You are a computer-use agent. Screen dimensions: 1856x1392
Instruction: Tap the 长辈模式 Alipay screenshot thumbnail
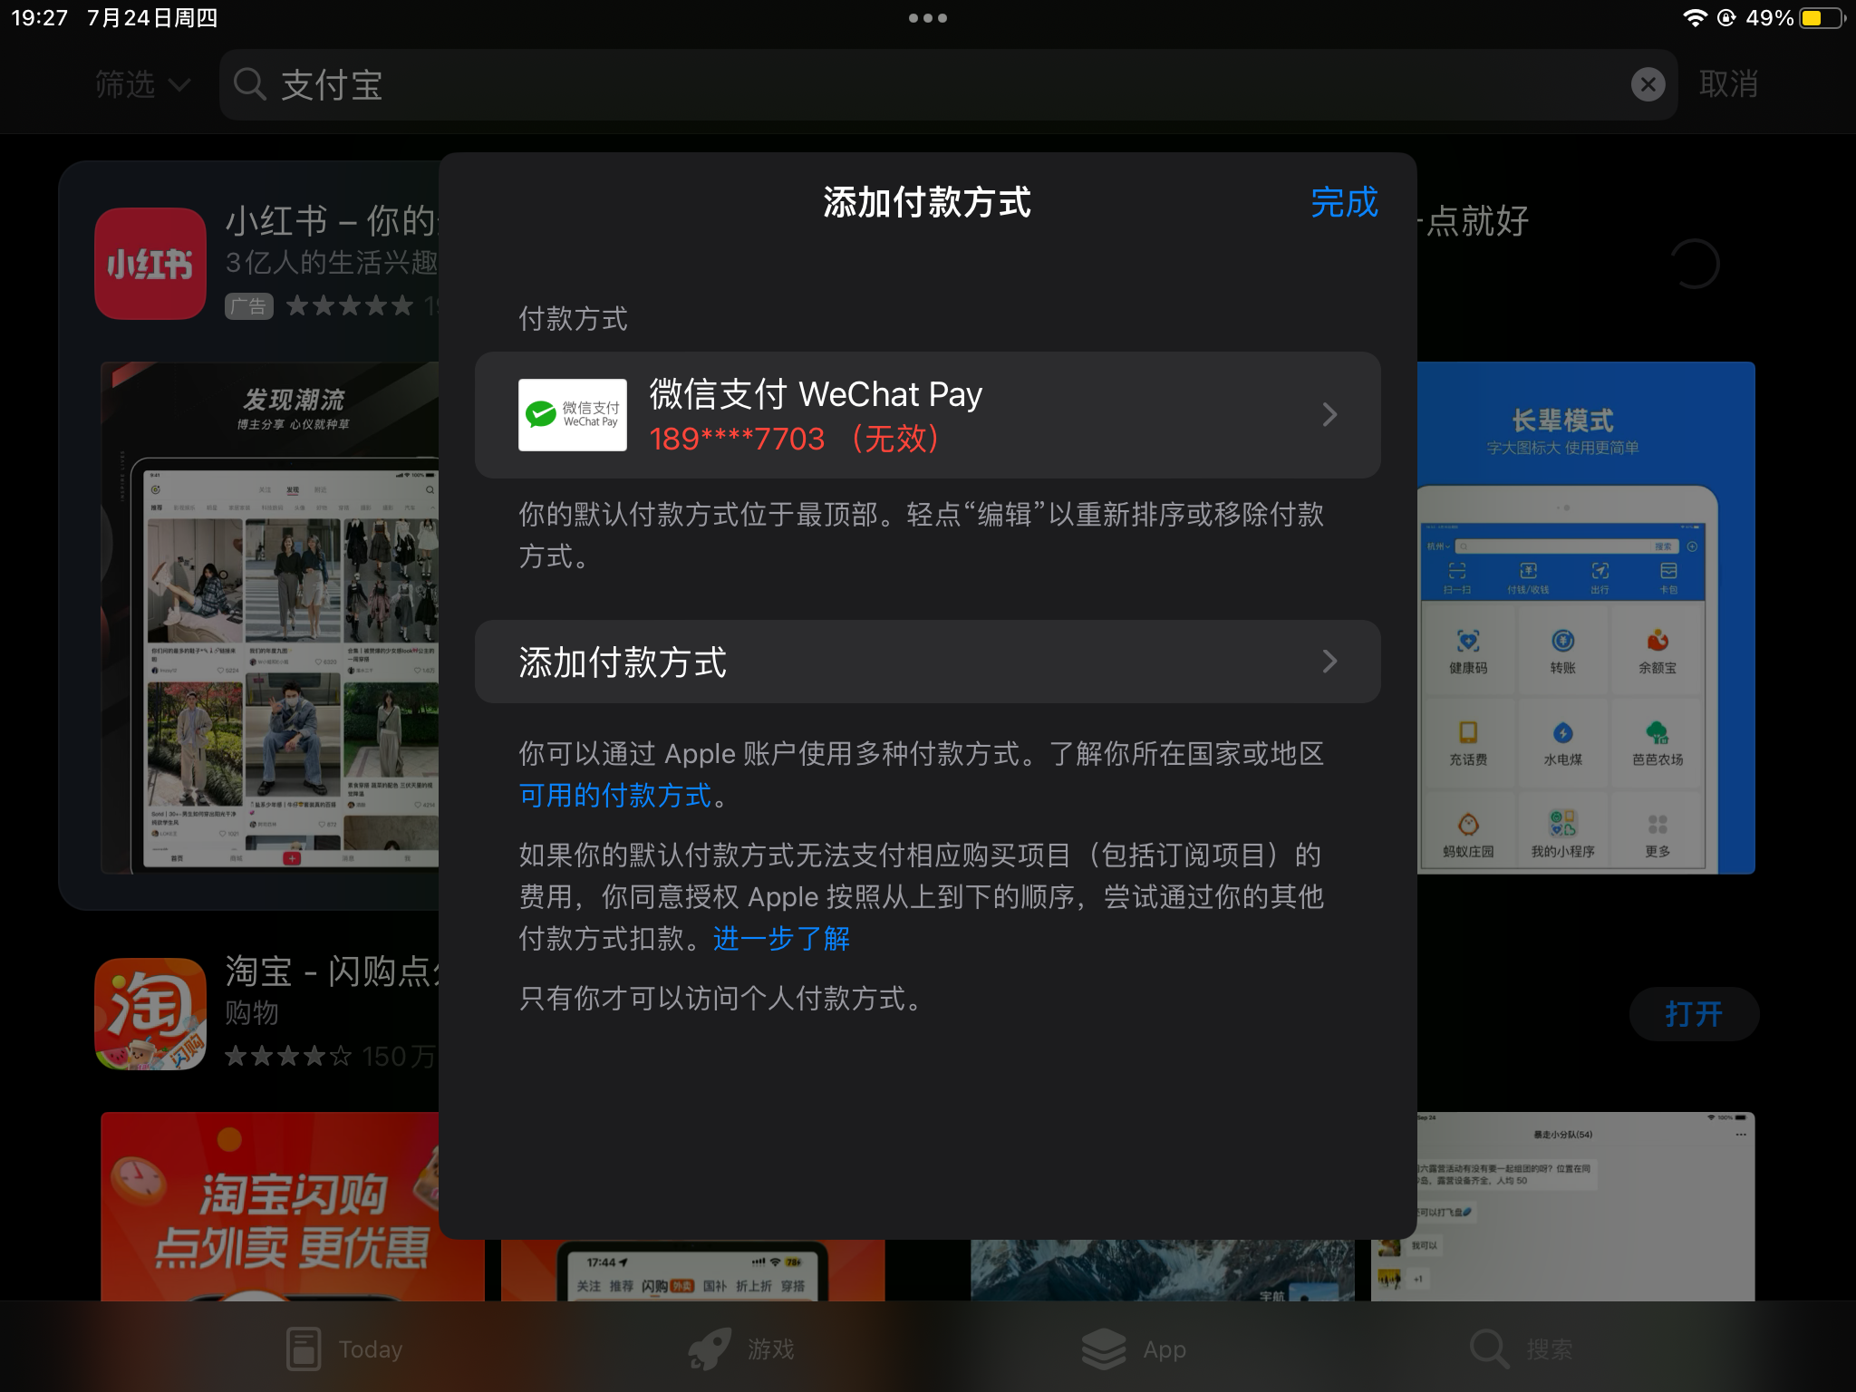(x=1586, y=618)
